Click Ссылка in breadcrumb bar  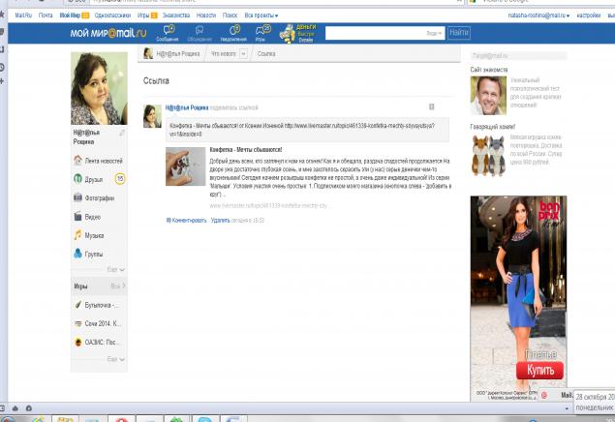[x=266, y=53]
